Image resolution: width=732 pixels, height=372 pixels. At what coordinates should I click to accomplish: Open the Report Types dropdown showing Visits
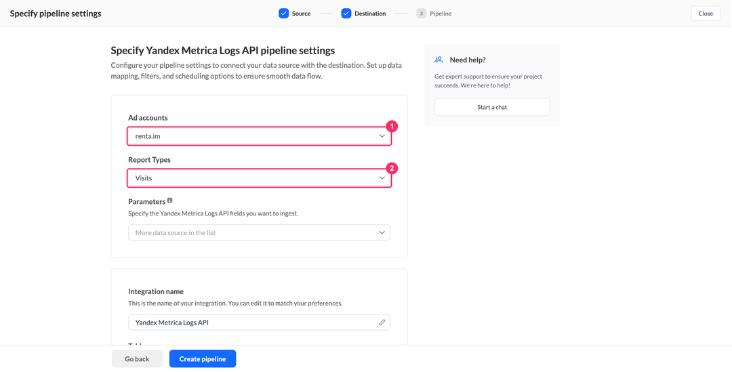[259, 178]
